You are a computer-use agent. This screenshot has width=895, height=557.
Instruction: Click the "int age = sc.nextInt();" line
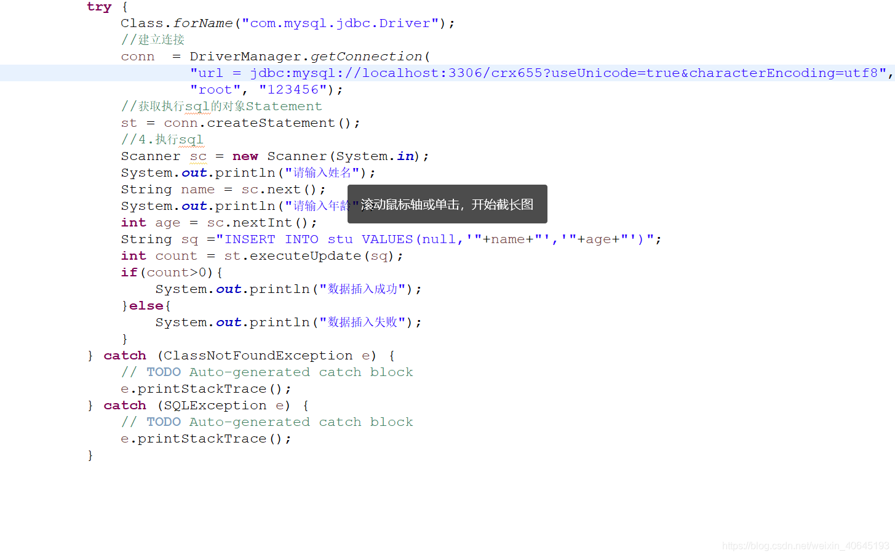(x=219, y=223)
